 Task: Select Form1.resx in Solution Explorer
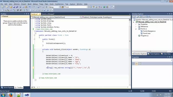tap(147, 33)
